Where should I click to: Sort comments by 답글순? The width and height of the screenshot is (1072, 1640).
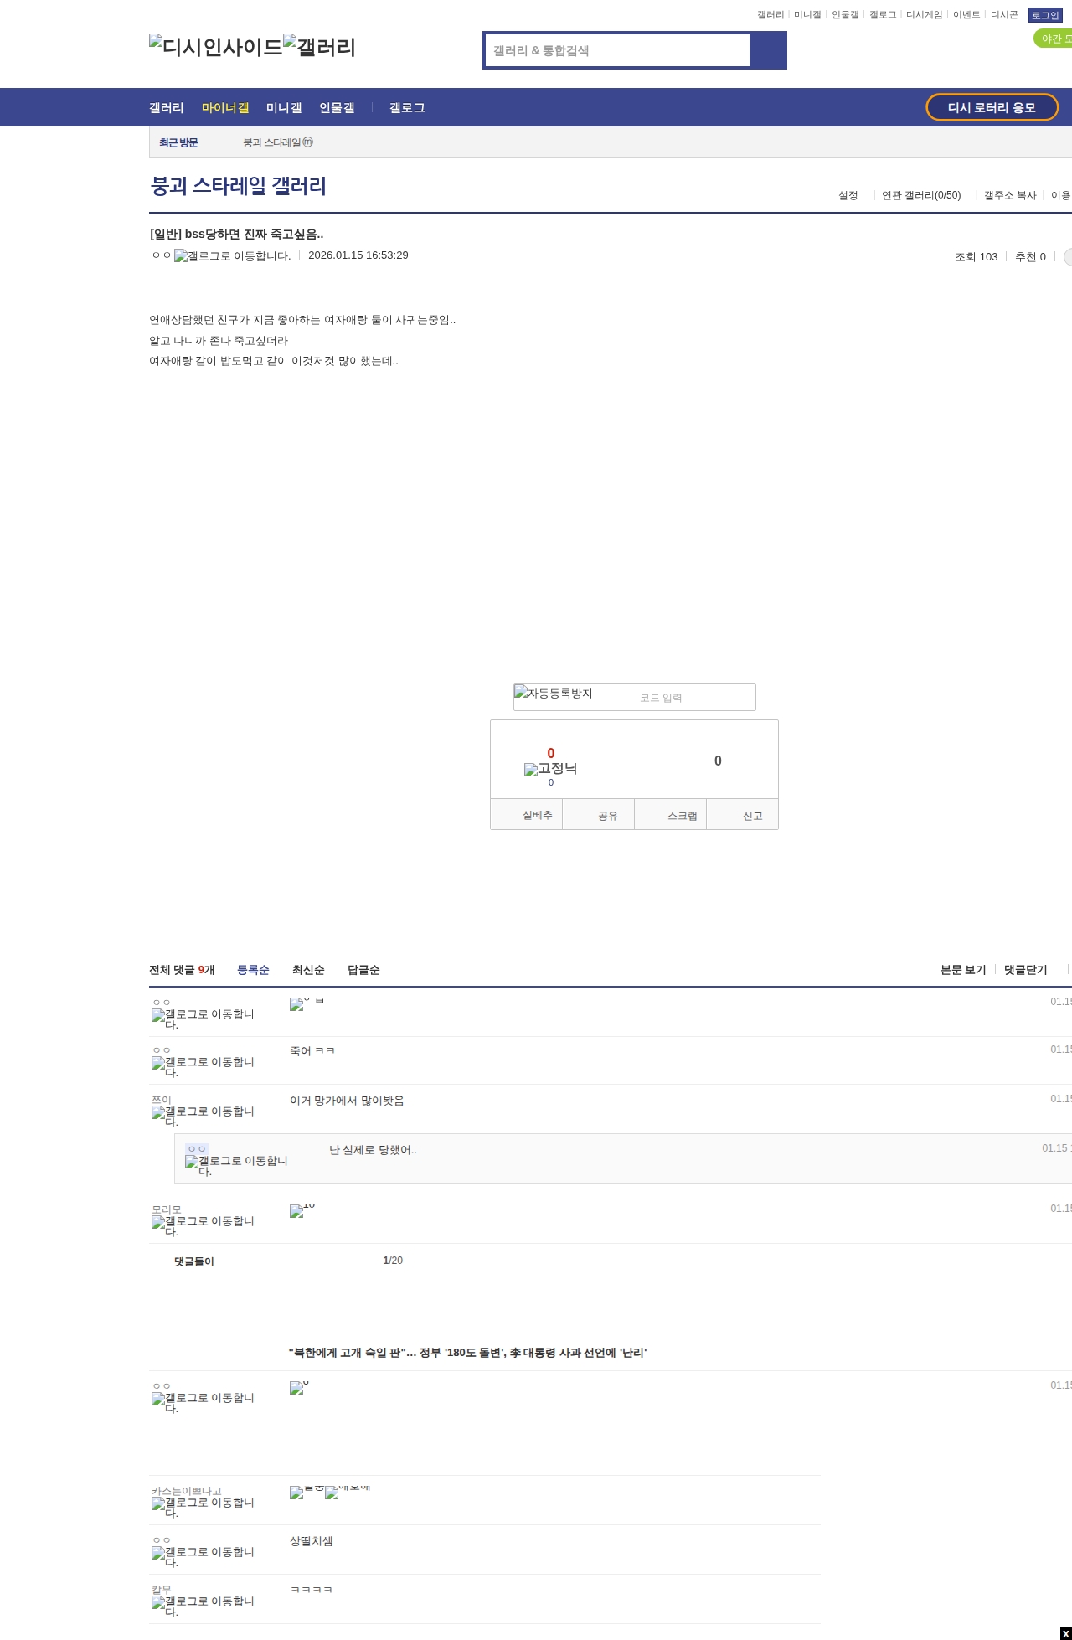(363, 969)
